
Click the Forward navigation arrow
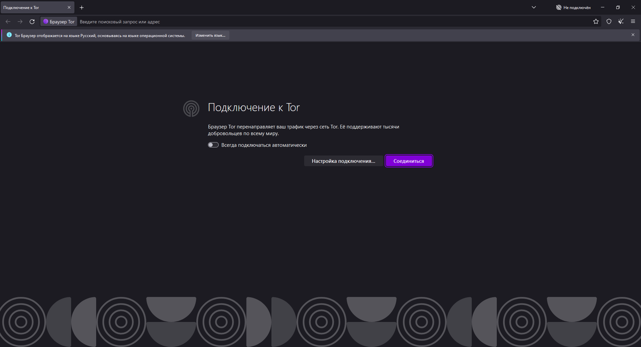(20, 22)
